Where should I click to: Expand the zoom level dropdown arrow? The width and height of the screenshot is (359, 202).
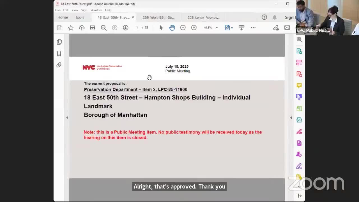(217, 27)
